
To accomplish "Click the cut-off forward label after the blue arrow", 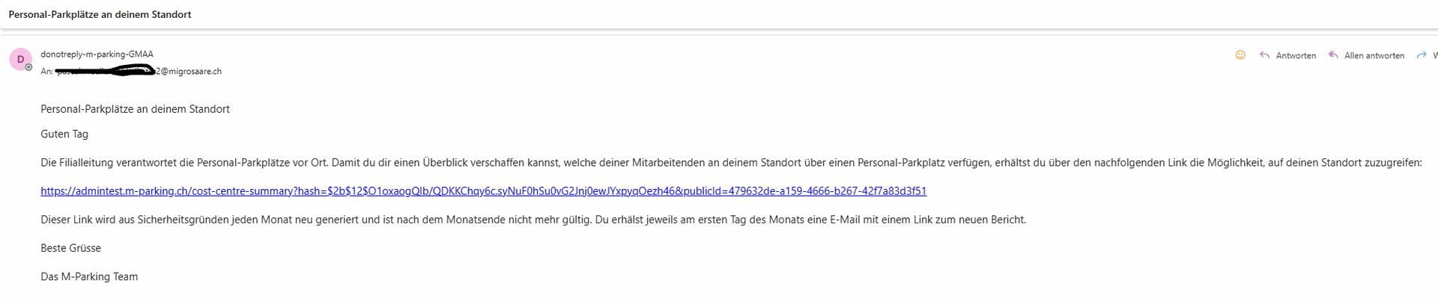I will point(1435,56).
